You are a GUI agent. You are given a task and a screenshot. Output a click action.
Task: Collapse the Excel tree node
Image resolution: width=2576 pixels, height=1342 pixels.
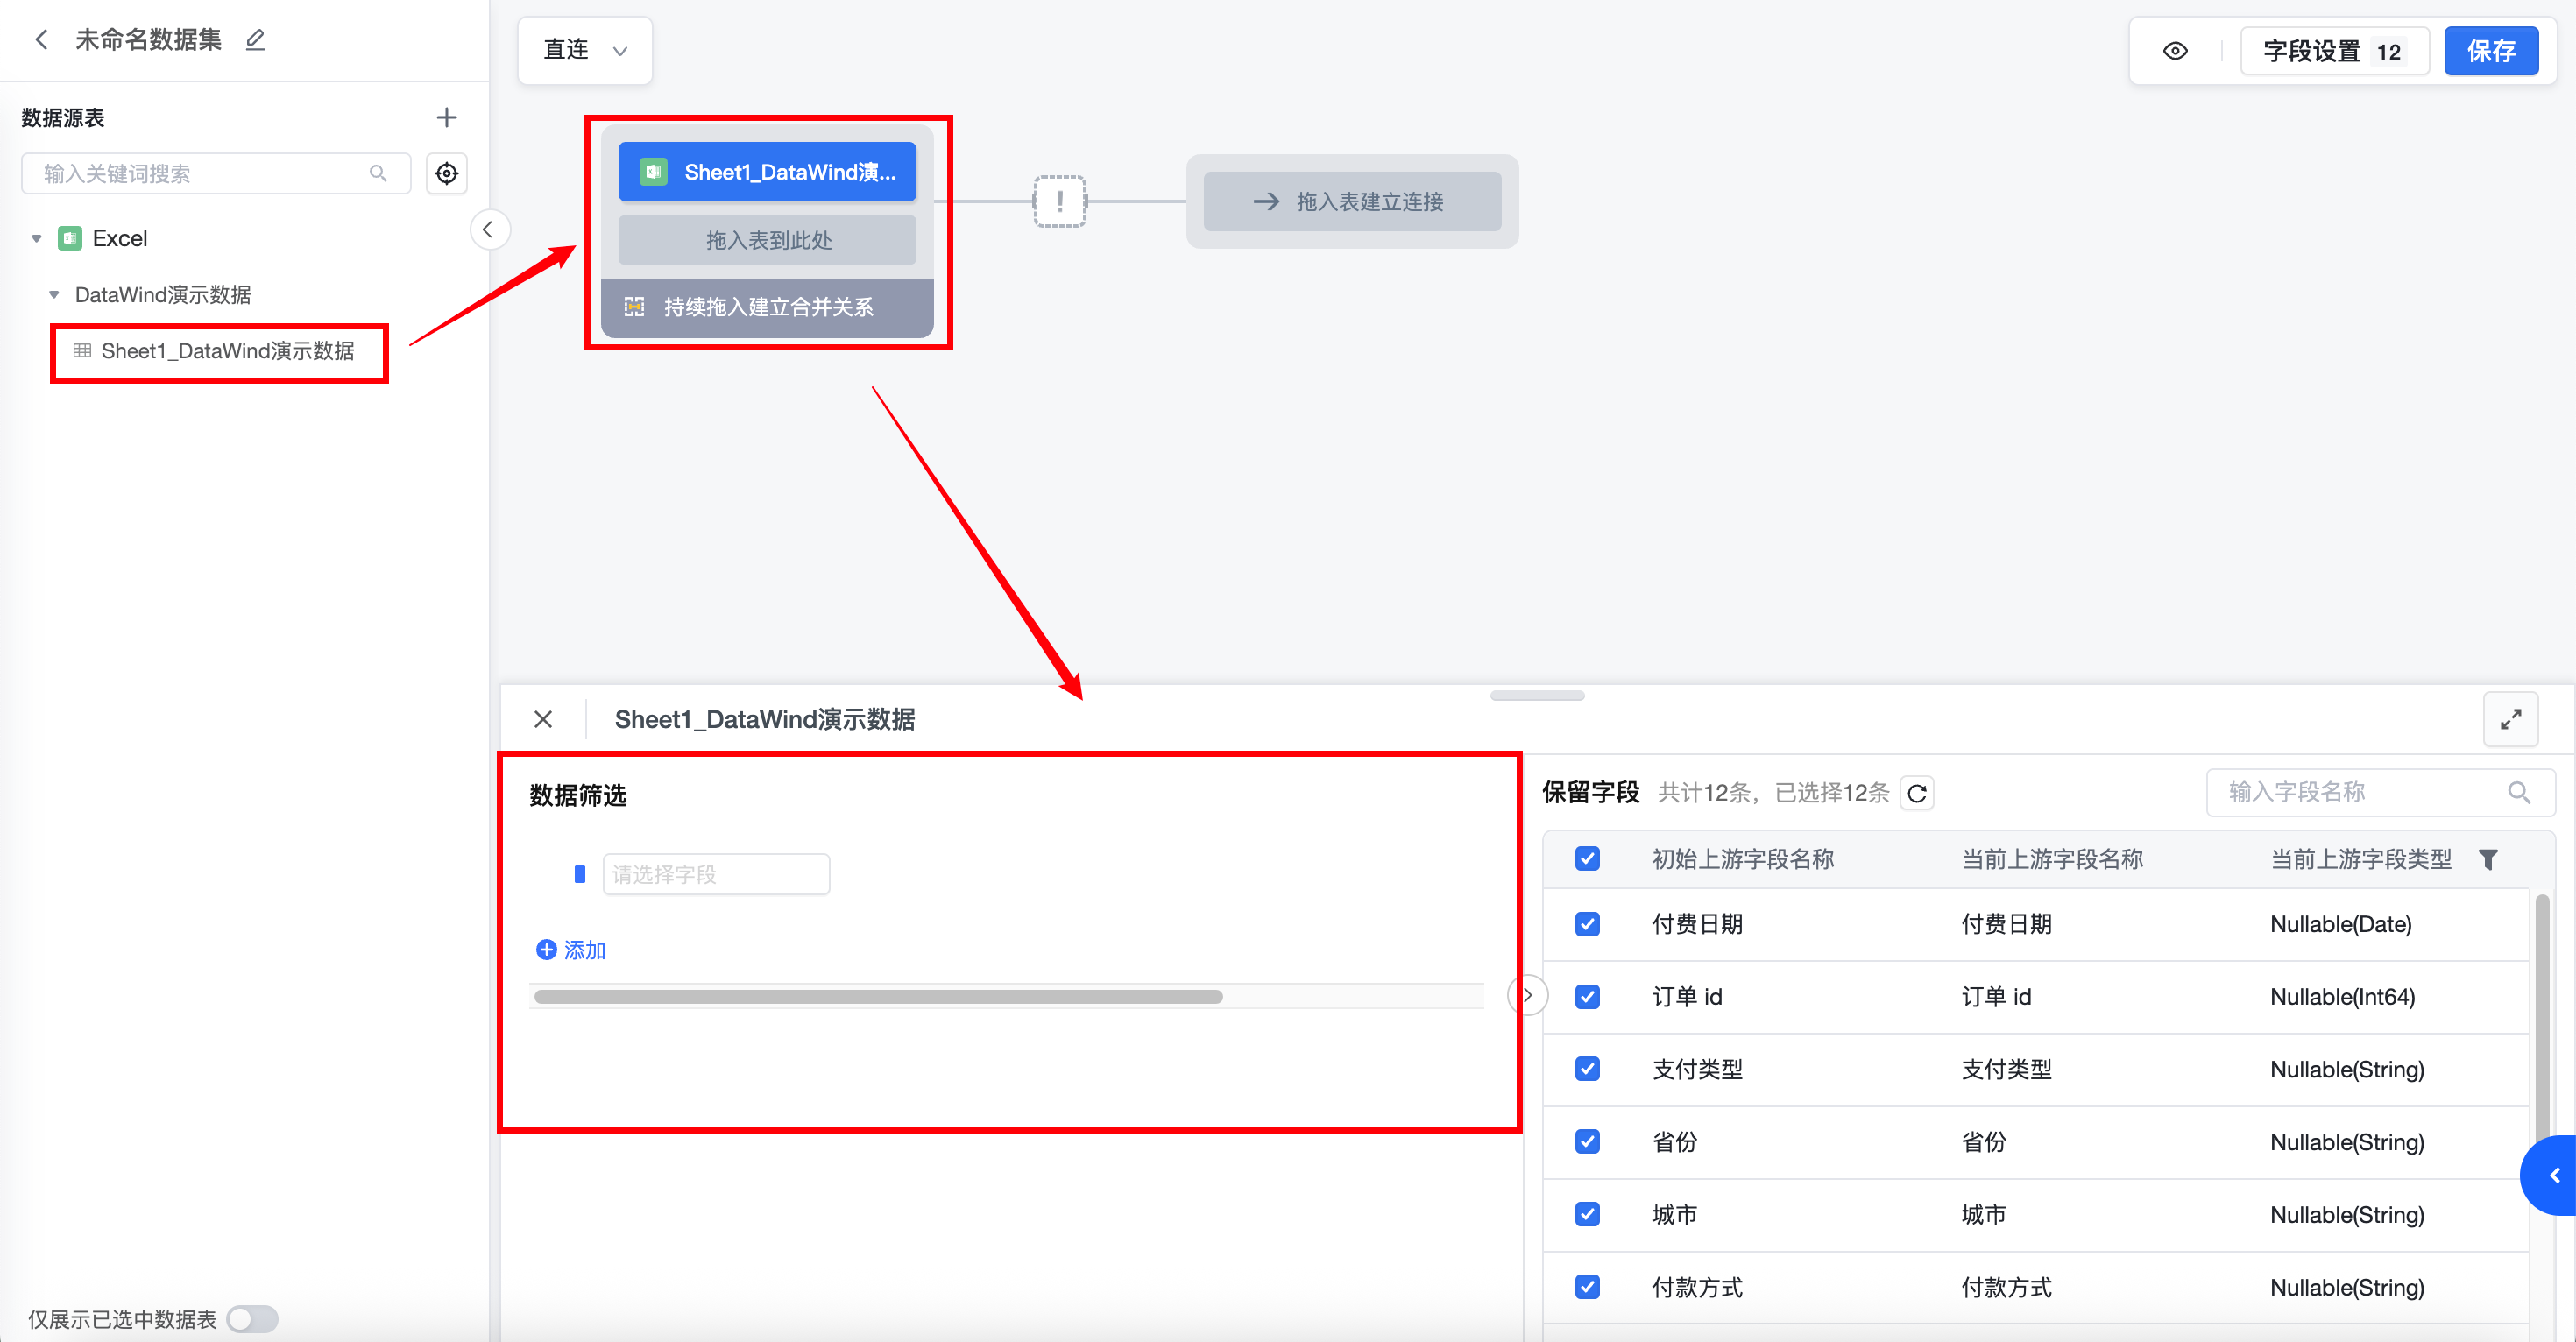[37, 239]
